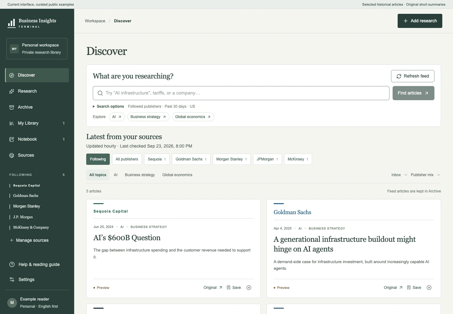Click the Refresh feed button
The image size is (453, 314).
point(413,76)
